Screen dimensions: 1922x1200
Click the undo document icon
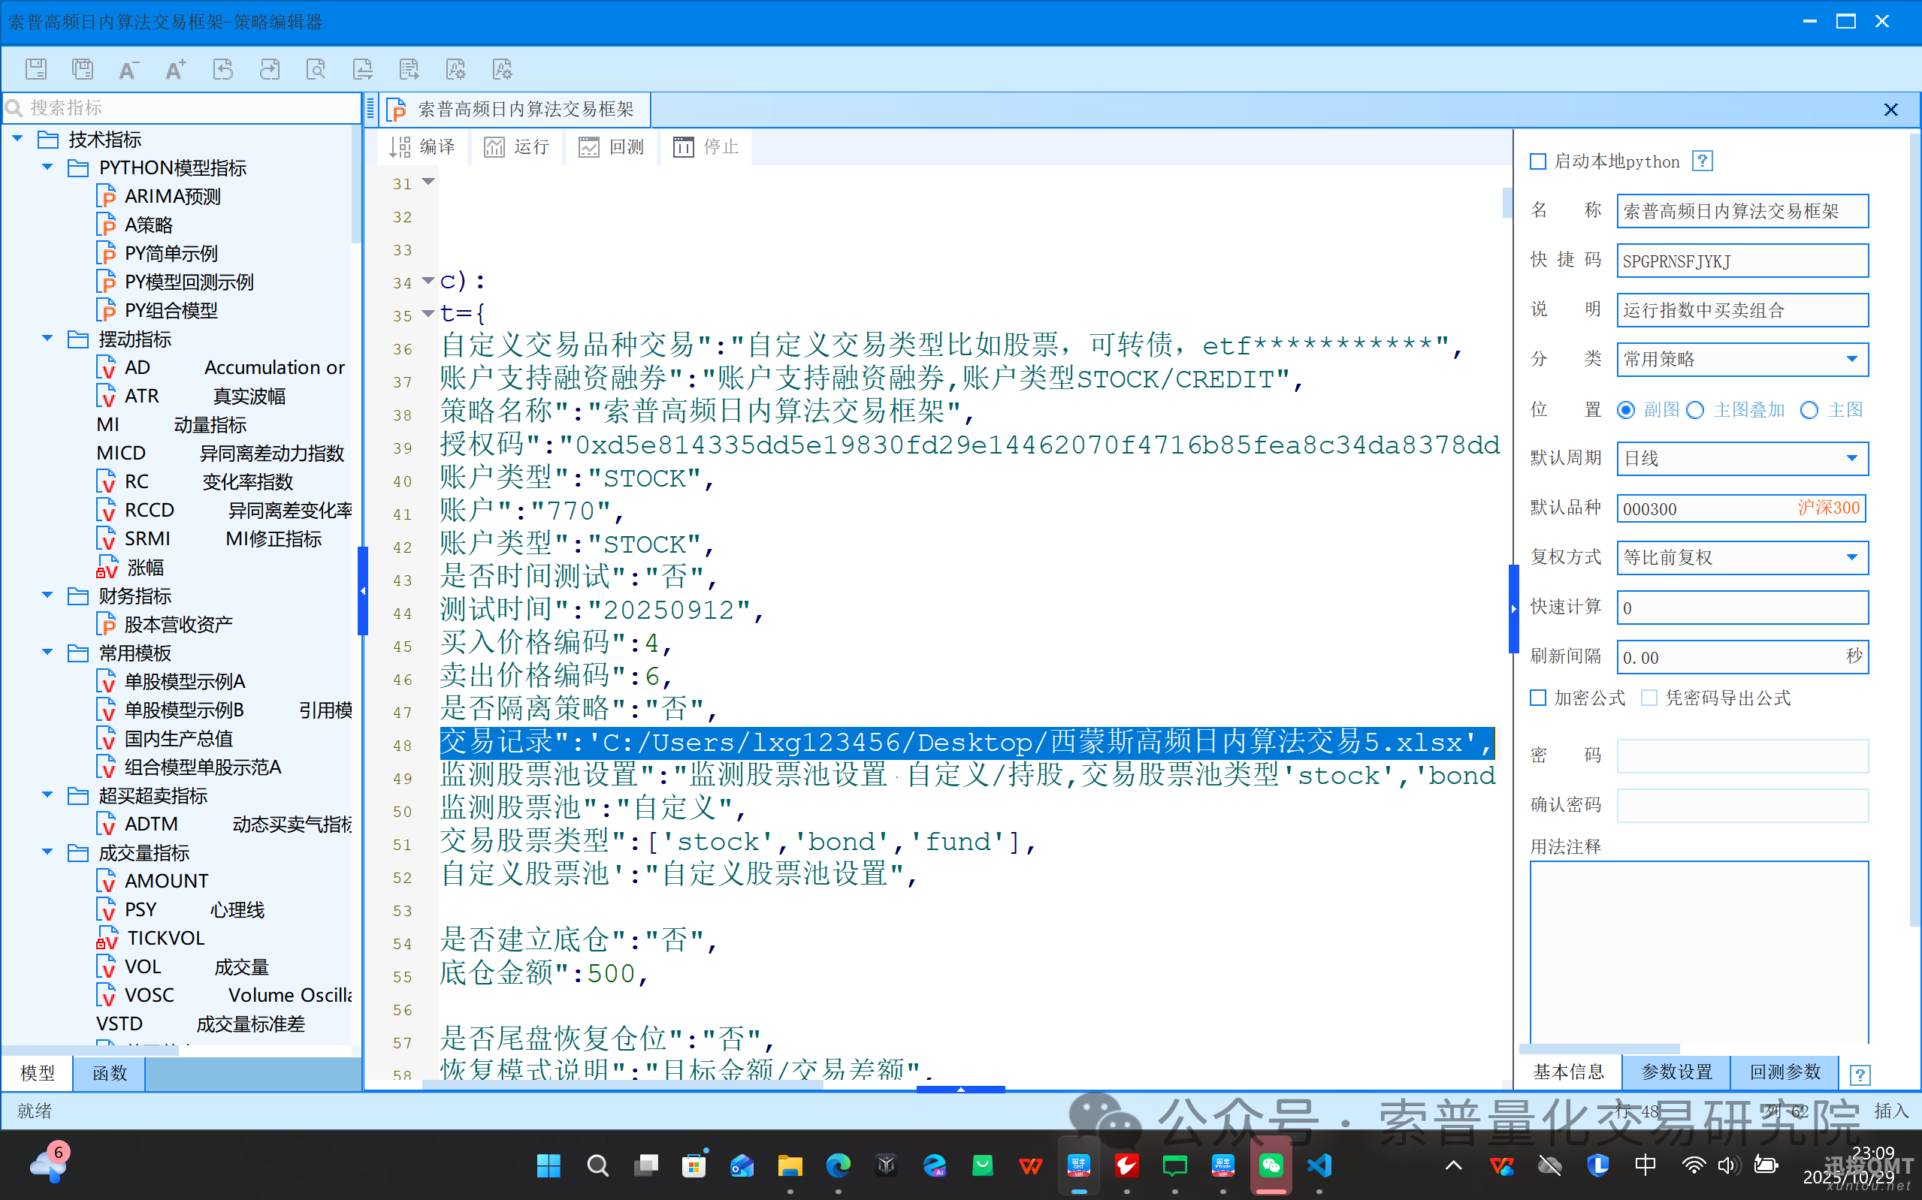tap(223, 69)
